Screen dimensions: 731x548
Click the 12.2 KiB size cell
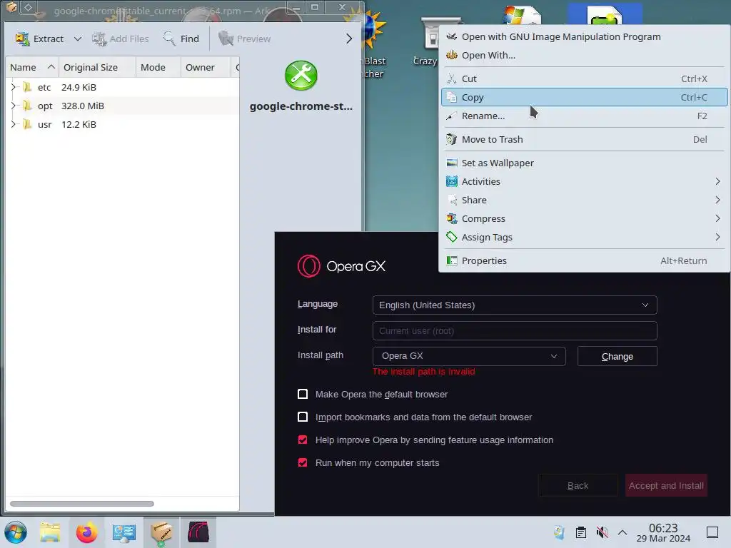(79, 124)
